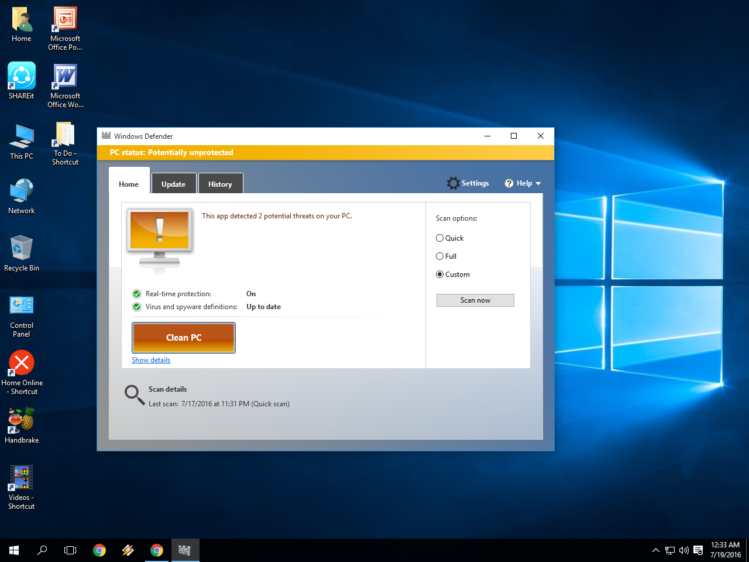Open Task View on the taskbar
The width and height of the screenshot is (749, 562).
tap(70, 550)
